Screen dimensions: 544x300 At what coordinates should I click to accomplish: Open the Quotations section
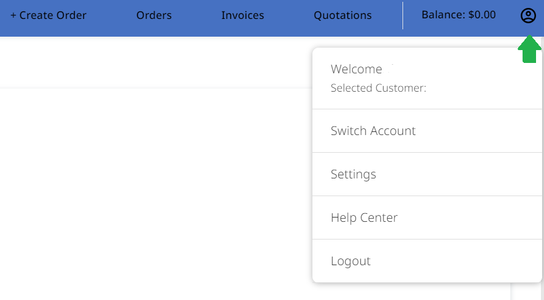coord(342,16)
